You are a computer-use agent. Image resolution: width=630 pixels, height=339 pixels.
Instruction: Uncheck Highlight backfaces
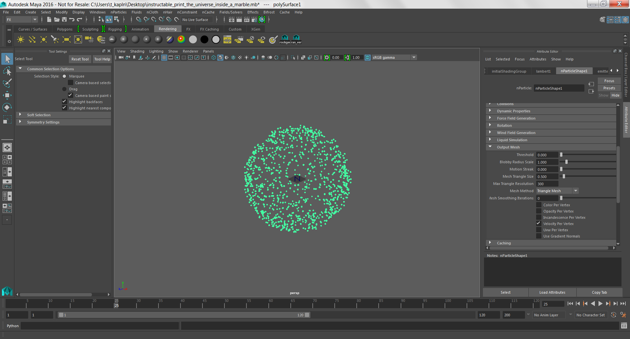(65, 102)
